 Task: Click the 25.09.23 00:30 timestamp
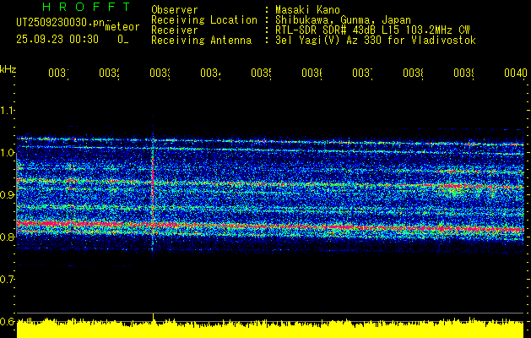point(57,40)
